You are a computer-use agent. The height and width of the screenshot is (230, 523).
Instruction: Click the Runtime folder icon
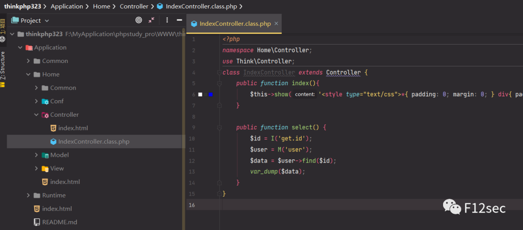click(x=37, y=195)
